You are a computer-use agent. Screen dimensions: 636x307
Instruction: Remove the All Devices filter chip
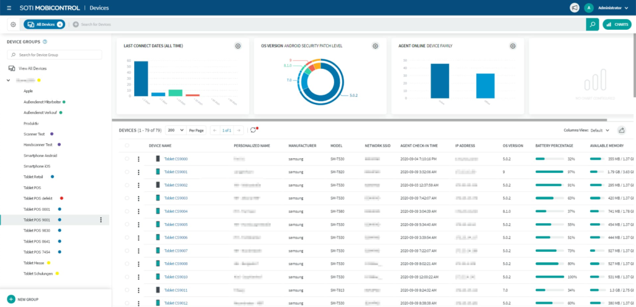(x=60, y=24)
